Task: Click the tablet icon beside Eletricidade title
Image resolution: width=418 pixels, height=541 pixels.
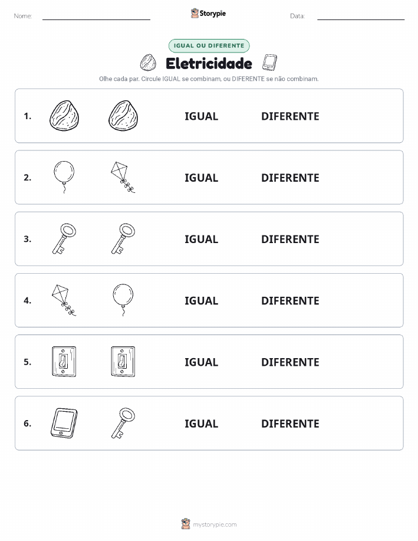Action: pos(269,63)
